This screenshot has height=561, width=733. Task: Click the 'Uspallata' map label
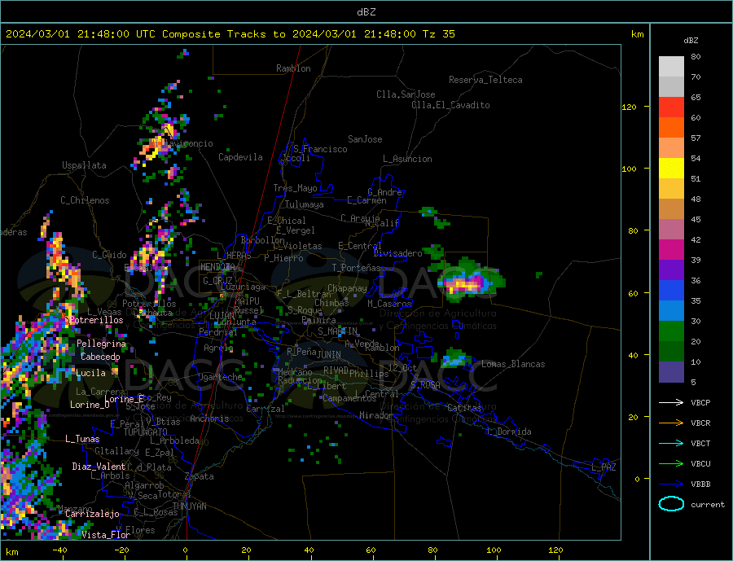pyautogui.click(x=84, y=165)
